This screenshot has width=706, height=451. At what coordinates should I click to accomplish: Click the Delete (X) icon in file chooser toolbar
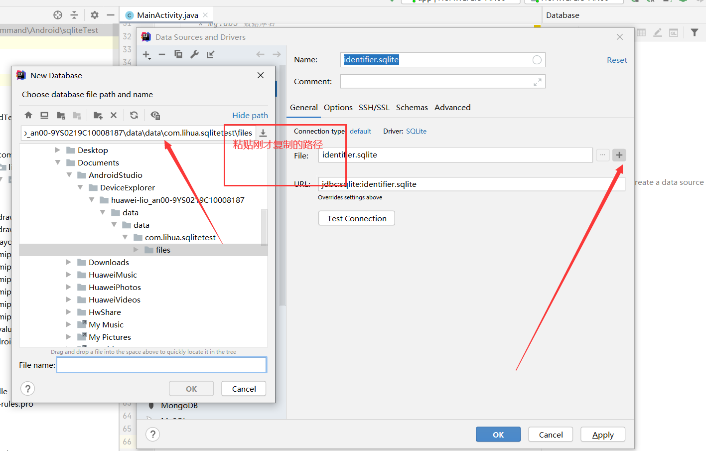click(x=114, y=115)
